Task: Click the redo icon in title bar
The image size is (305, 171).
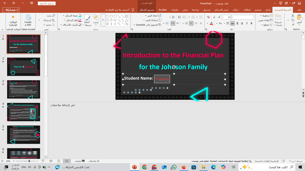Action: (x=294, y=3)
